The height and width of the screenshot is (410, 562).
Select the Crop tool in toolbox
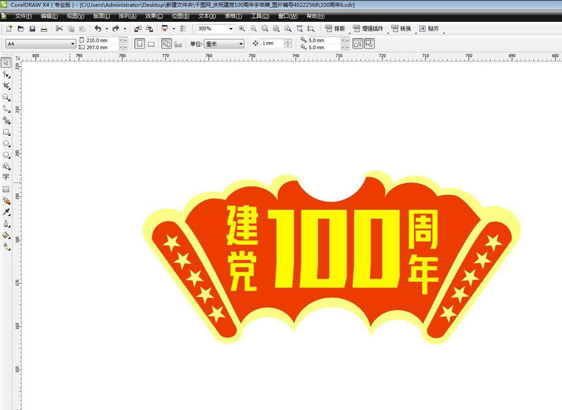point(6,86)
